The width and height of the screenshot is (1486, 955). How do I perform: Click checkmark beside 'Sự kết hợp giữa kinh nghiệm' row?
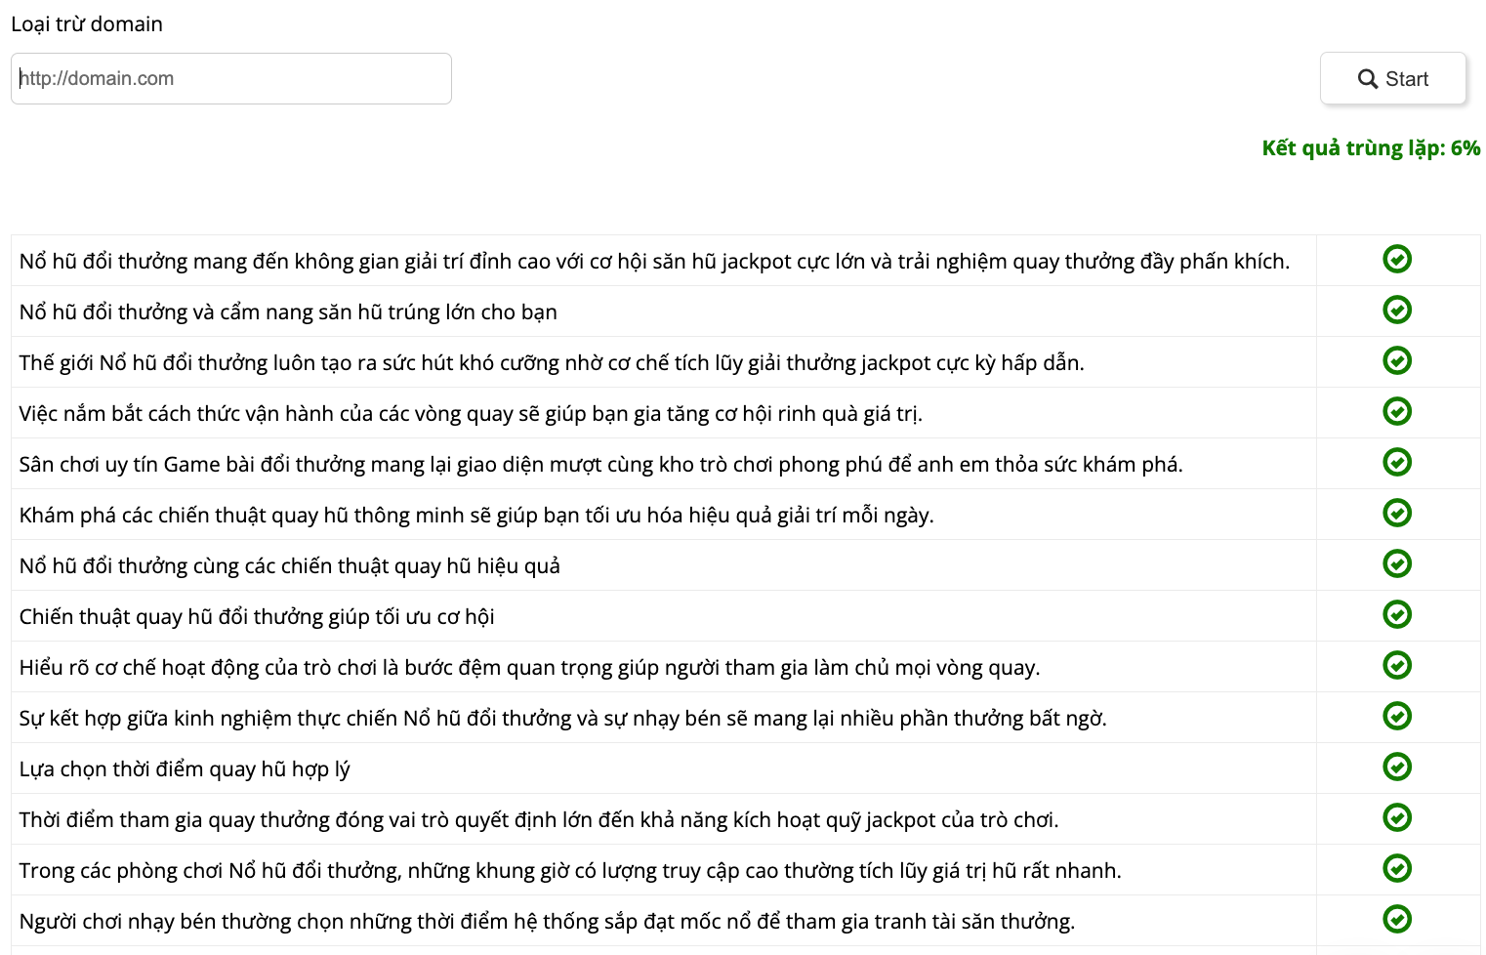(x=1397, y=716)
